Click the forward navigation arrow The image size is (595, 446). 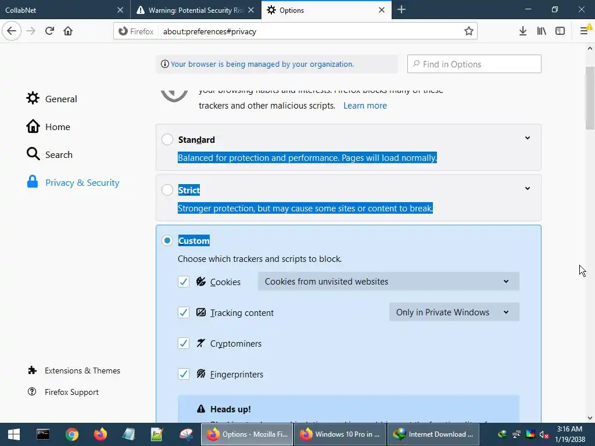pos(31,31)
